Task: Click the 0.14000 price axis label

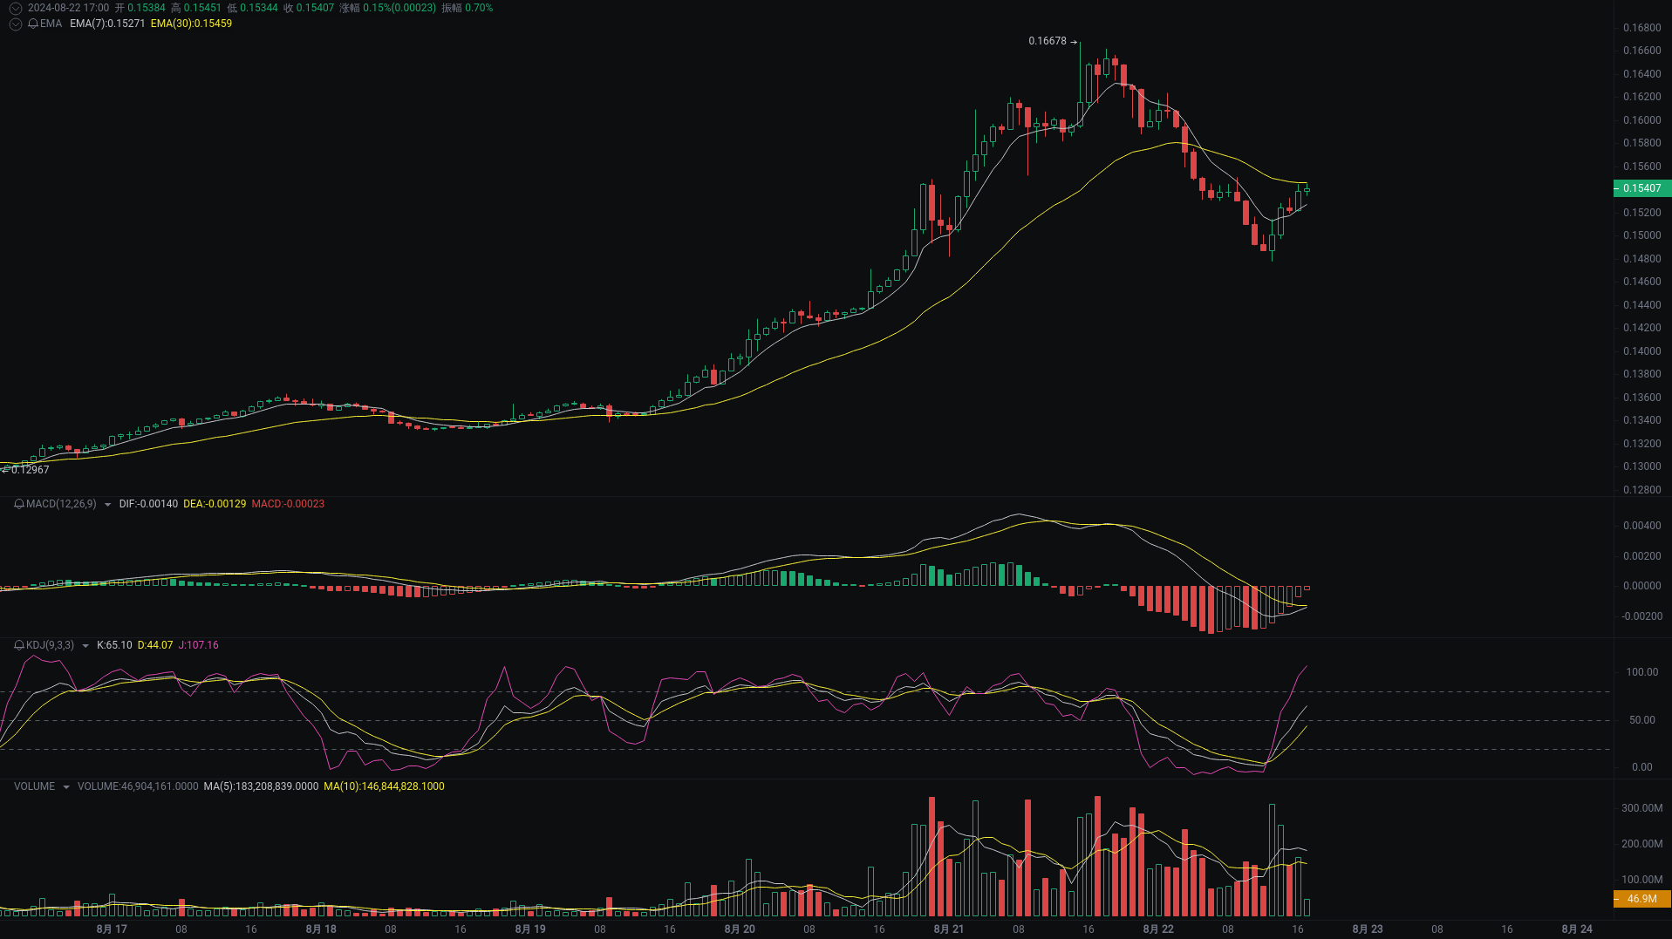Action: pyautogui.click(x=1642, y=351)
